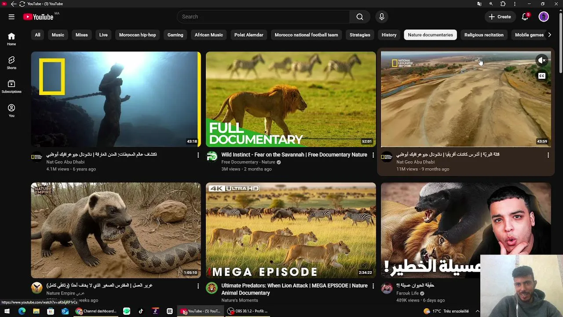Switch to OBS 30.1.2 taskbar window
This screenshot has width=563, height=317.
(x=248, y=311)
